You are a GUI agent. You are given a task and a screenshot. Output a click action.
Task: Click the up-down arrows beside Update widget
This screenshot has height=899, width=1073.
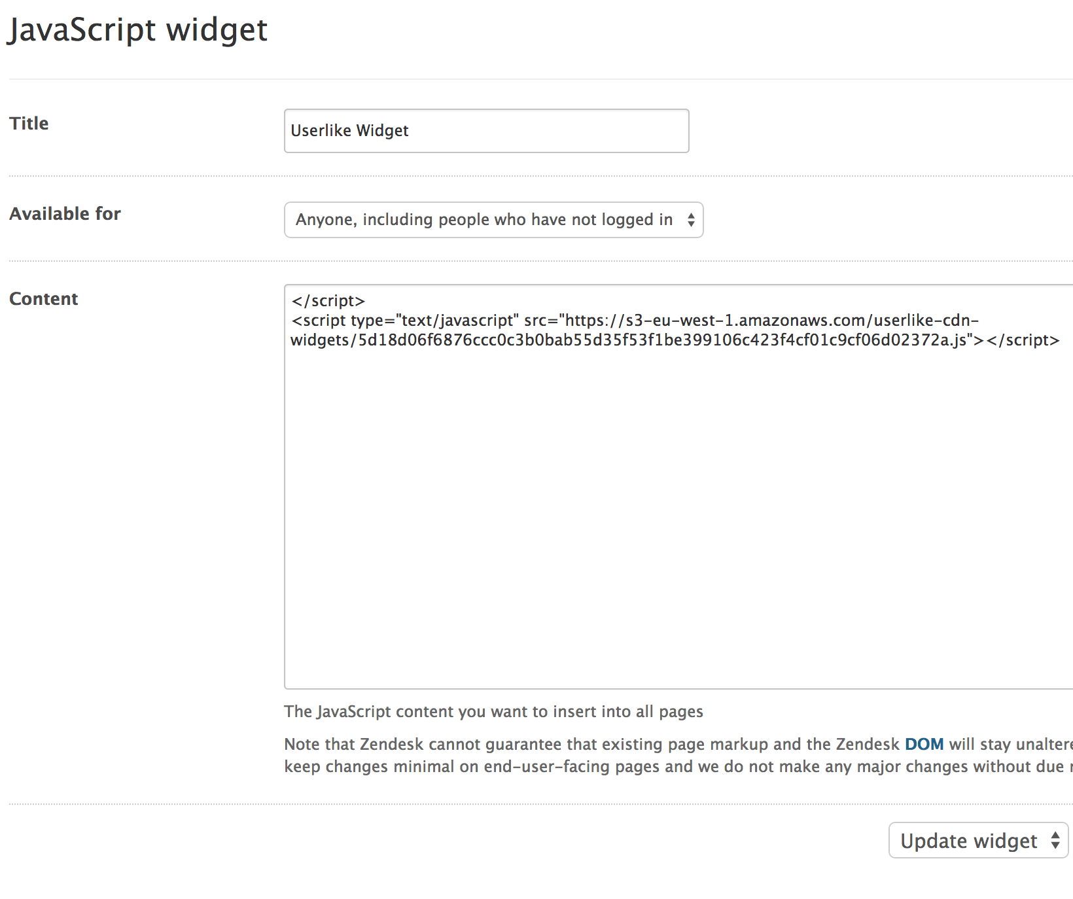(1055, 840)
